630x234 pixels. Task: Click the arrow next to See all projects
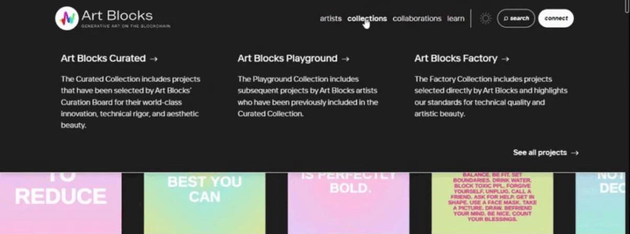(x=575, y=153)
